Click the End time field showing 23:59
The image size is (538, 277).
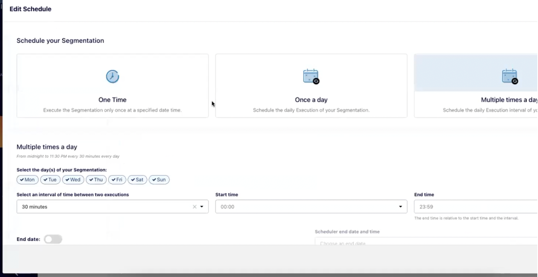click(x=476, y=207)
